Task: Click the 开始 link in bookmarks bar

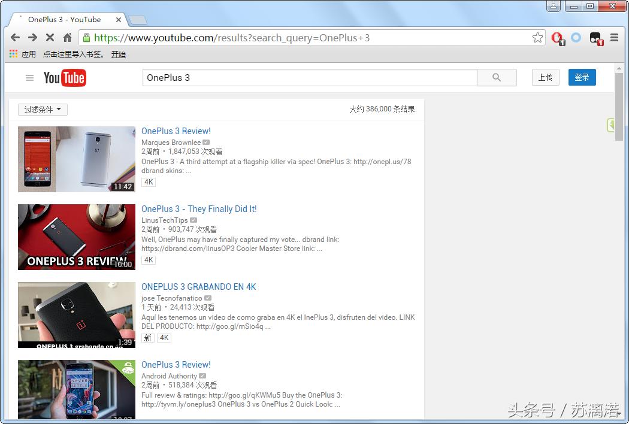Action: (x=119, y=54)
